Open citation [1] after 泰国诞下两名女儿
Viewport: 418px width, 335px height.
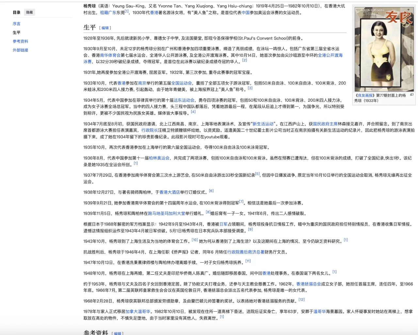coord(334,272)
